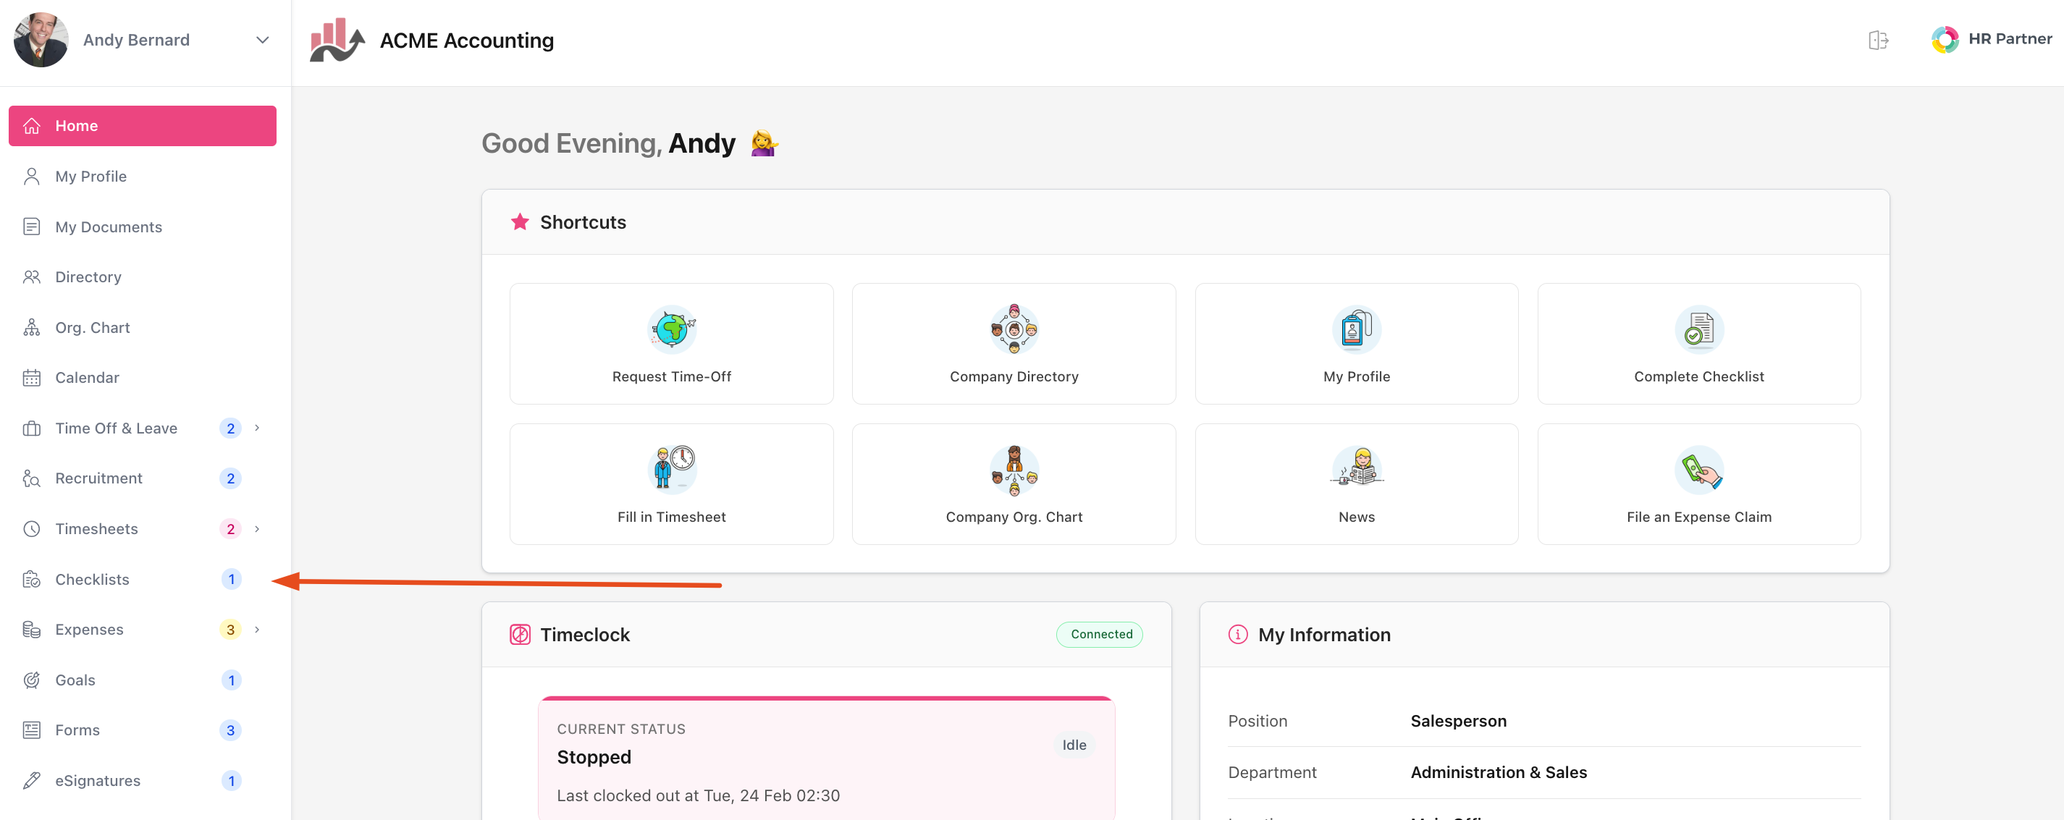Click Andy Bernard's avatar photo
This screenshot has height=820, width=2064.
[x=41, y=40]
